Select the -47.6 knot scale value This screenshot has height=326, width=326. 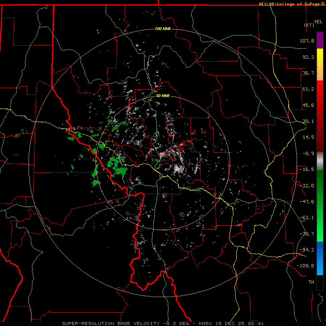[x=307, y=202]
